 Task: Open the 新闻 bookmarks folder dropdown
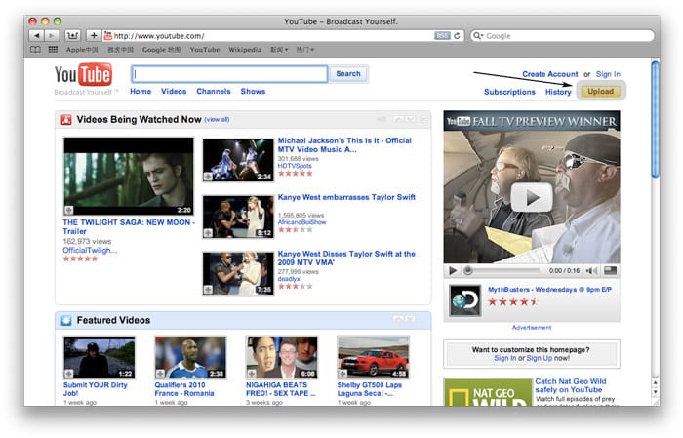pos(279,50)
